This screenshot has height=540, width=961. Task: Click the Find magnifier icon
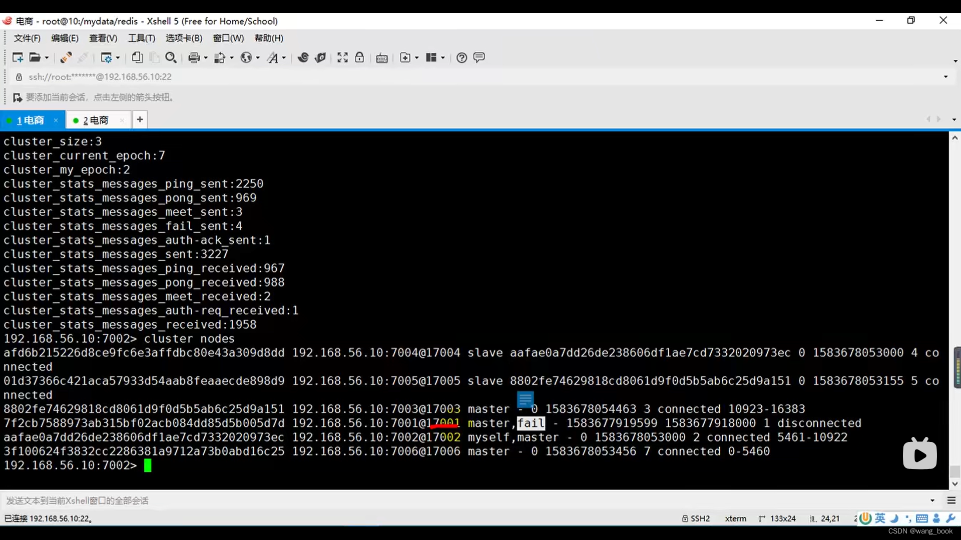click(171, 57)
